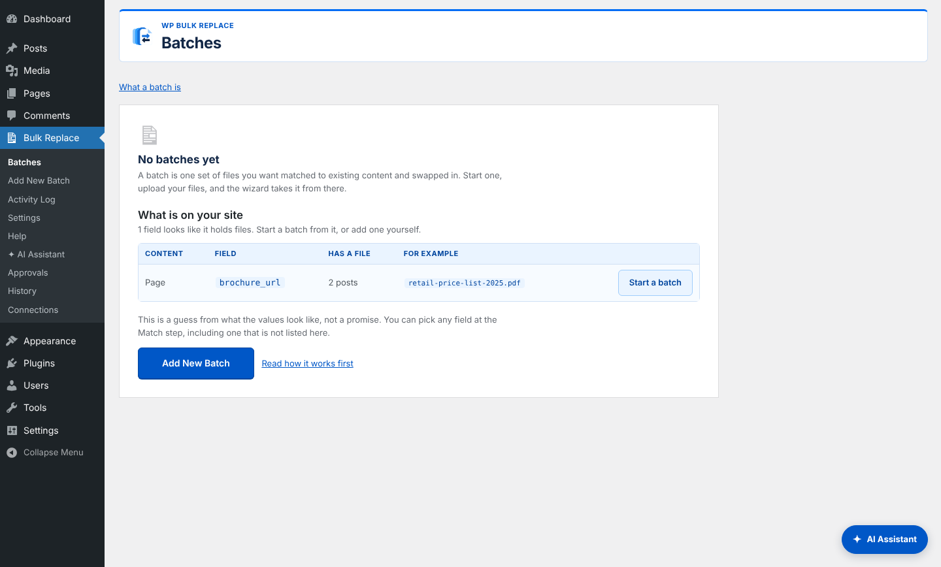Click the blue Add New Batch button
Screen dimensions: 941x567
(196, 363)
